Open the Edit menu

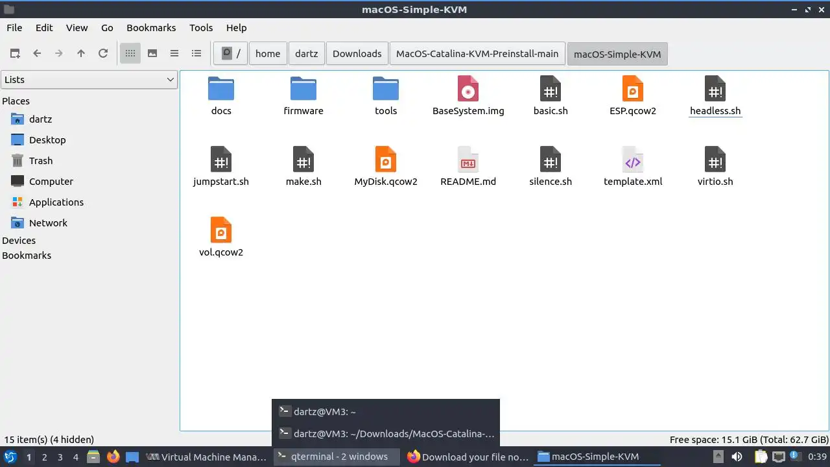44,28
